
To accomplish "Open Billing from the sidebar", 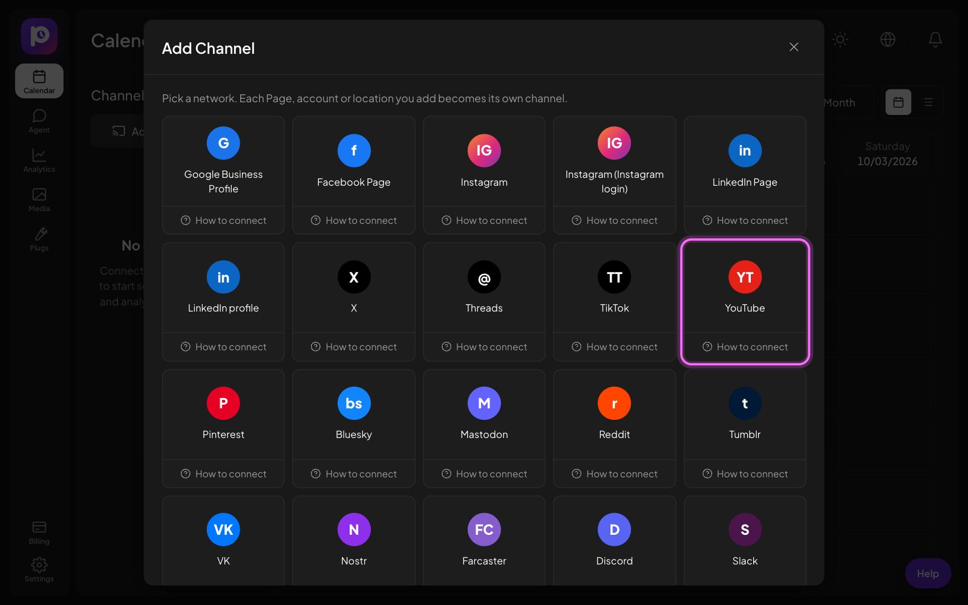I will 39,532.
